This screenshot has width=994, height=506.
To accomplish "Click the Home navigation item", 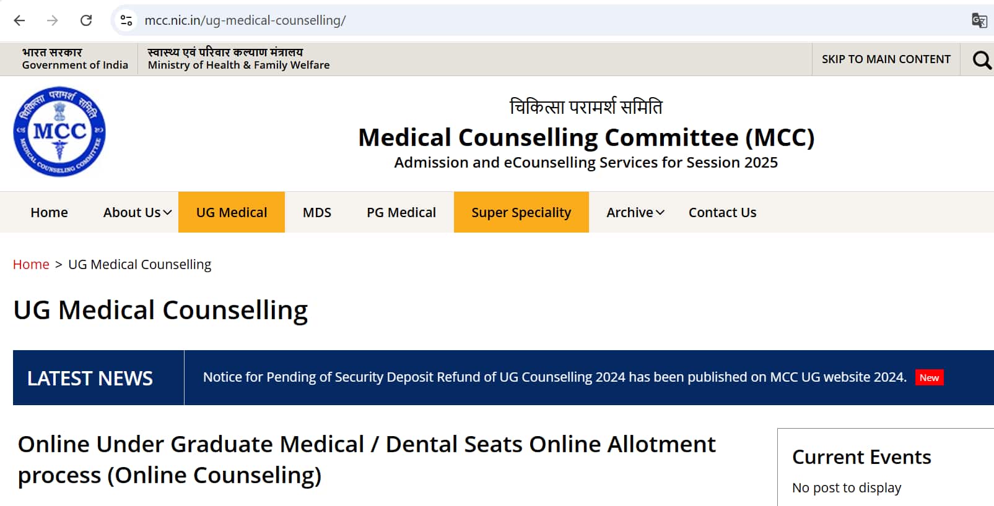I will pos(49,212).
